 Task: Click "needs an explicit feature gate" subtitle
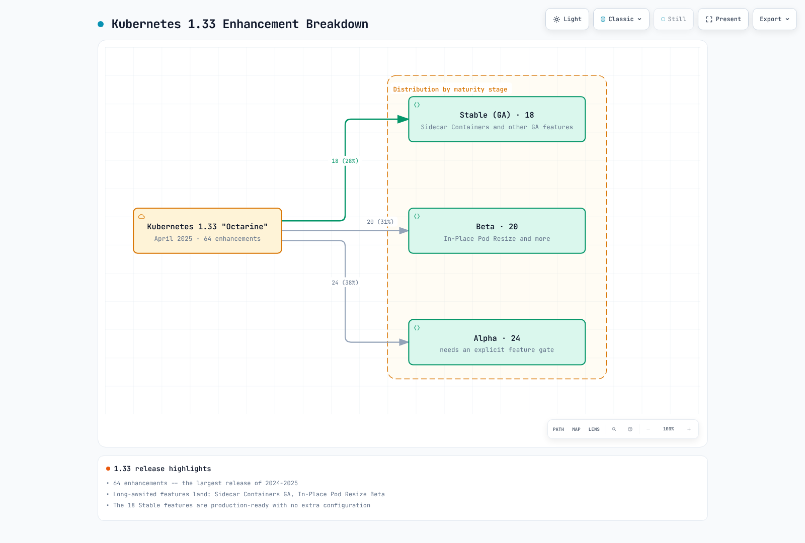click(497, 350)
